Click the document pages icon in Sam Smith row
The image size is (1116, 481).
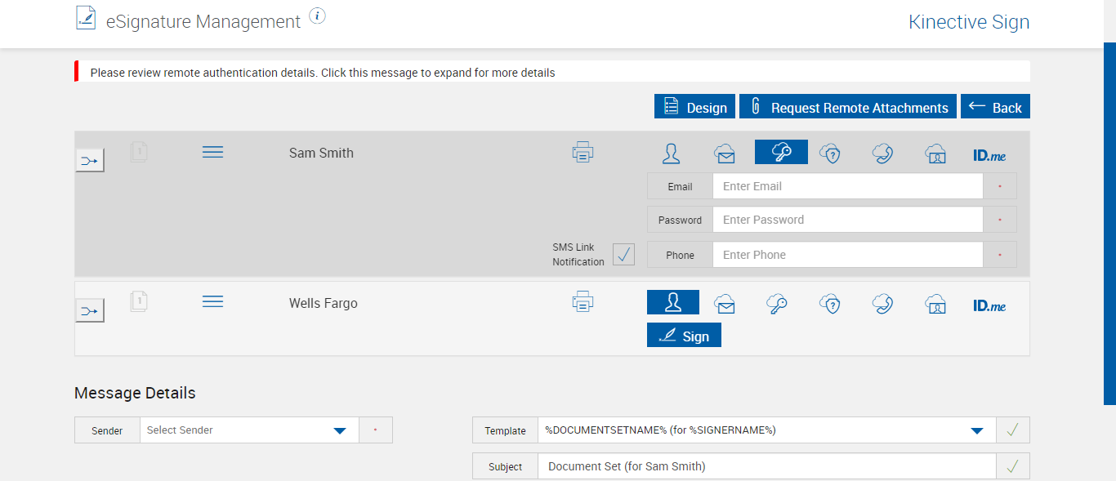[x=139, y=152]
